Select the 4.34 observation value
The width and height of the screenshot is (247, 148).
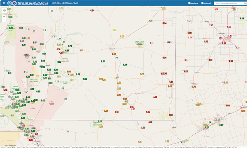(92, 10)
